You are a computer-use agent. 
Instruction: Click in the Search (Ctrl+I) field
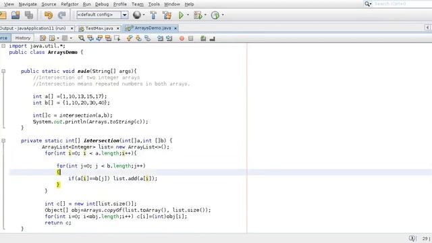click(402, 4)
